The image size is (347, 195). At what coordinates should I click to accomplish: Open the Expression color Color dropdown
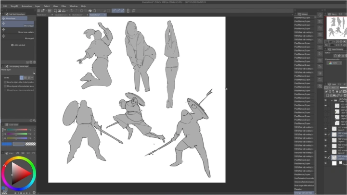pos(334,63)
